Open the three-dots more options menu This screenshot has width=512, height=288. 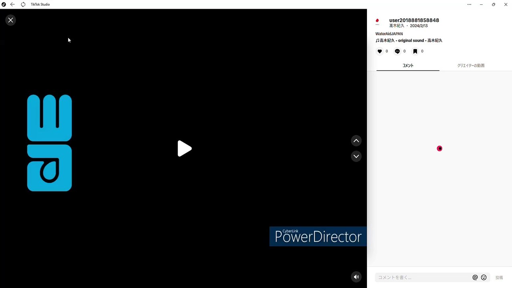tap(469, 4)
